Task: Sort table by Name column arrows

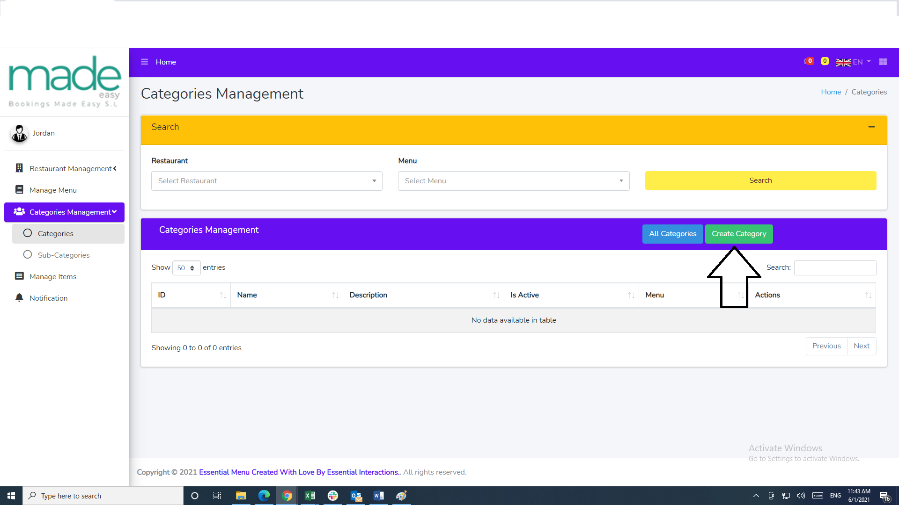Action: coord(335,295)
